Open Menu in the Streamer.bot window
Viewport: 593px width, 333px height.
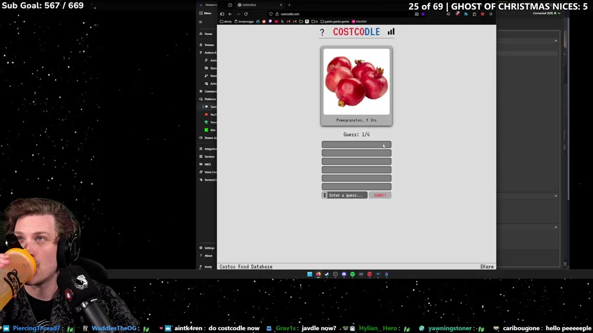(x=205, y=13)
